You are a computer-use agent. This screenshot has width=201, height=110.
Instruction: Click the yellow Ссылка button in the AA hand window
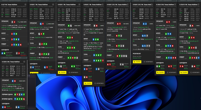[184, 72]
